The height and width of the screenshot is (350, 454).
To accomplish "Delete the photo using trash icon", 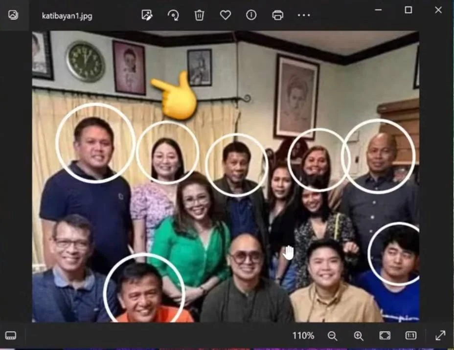I will pos(199,15).
